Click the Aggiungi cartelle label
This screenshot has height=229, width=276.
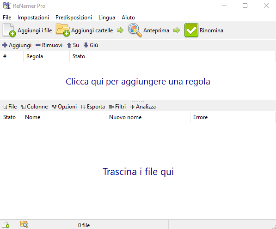coord(92,30)
